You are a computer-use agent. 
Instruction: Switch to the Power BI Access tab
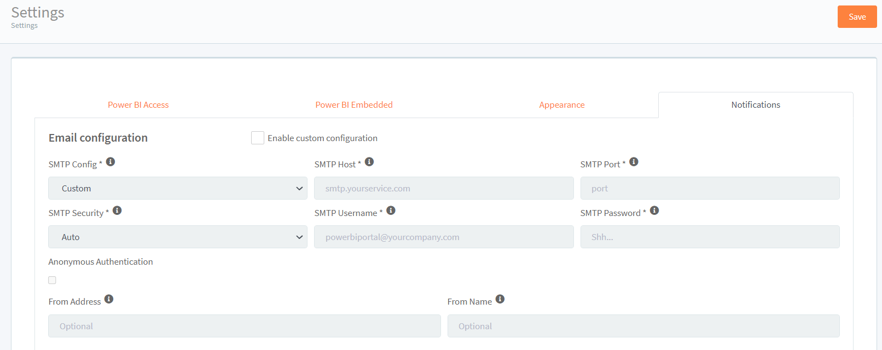point(138,105)
